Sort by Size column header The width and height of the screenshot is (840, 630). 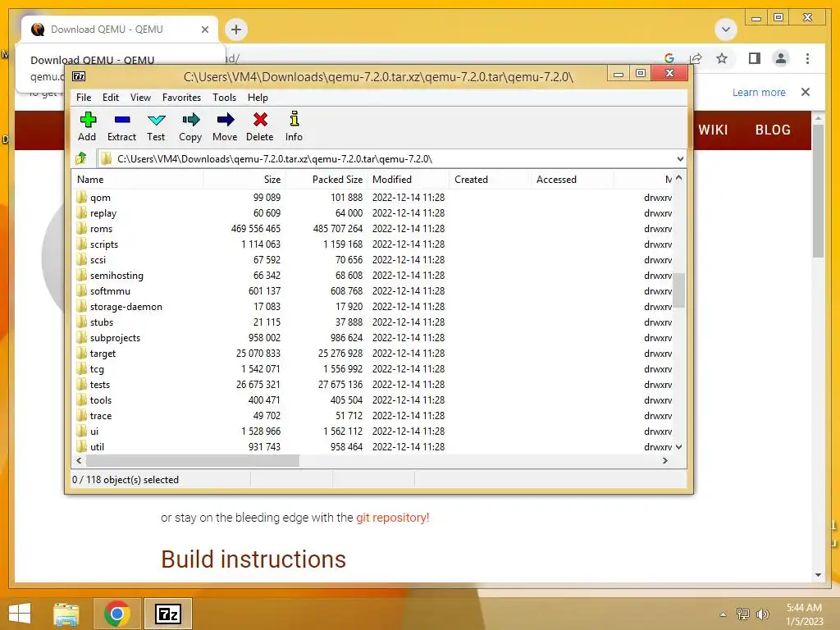[x=244, y=180]
